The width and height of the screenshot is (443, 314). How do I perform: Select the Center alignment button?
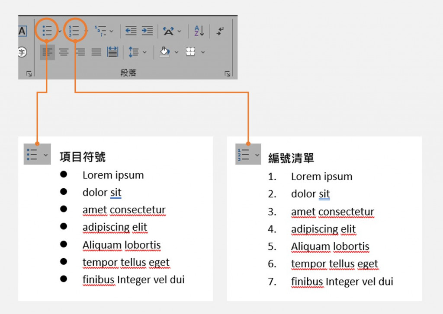pos(64,52)
